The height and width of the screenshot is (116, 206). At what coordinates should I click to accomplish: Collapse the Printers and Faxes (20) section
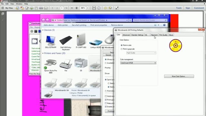(x=43, y=53)
